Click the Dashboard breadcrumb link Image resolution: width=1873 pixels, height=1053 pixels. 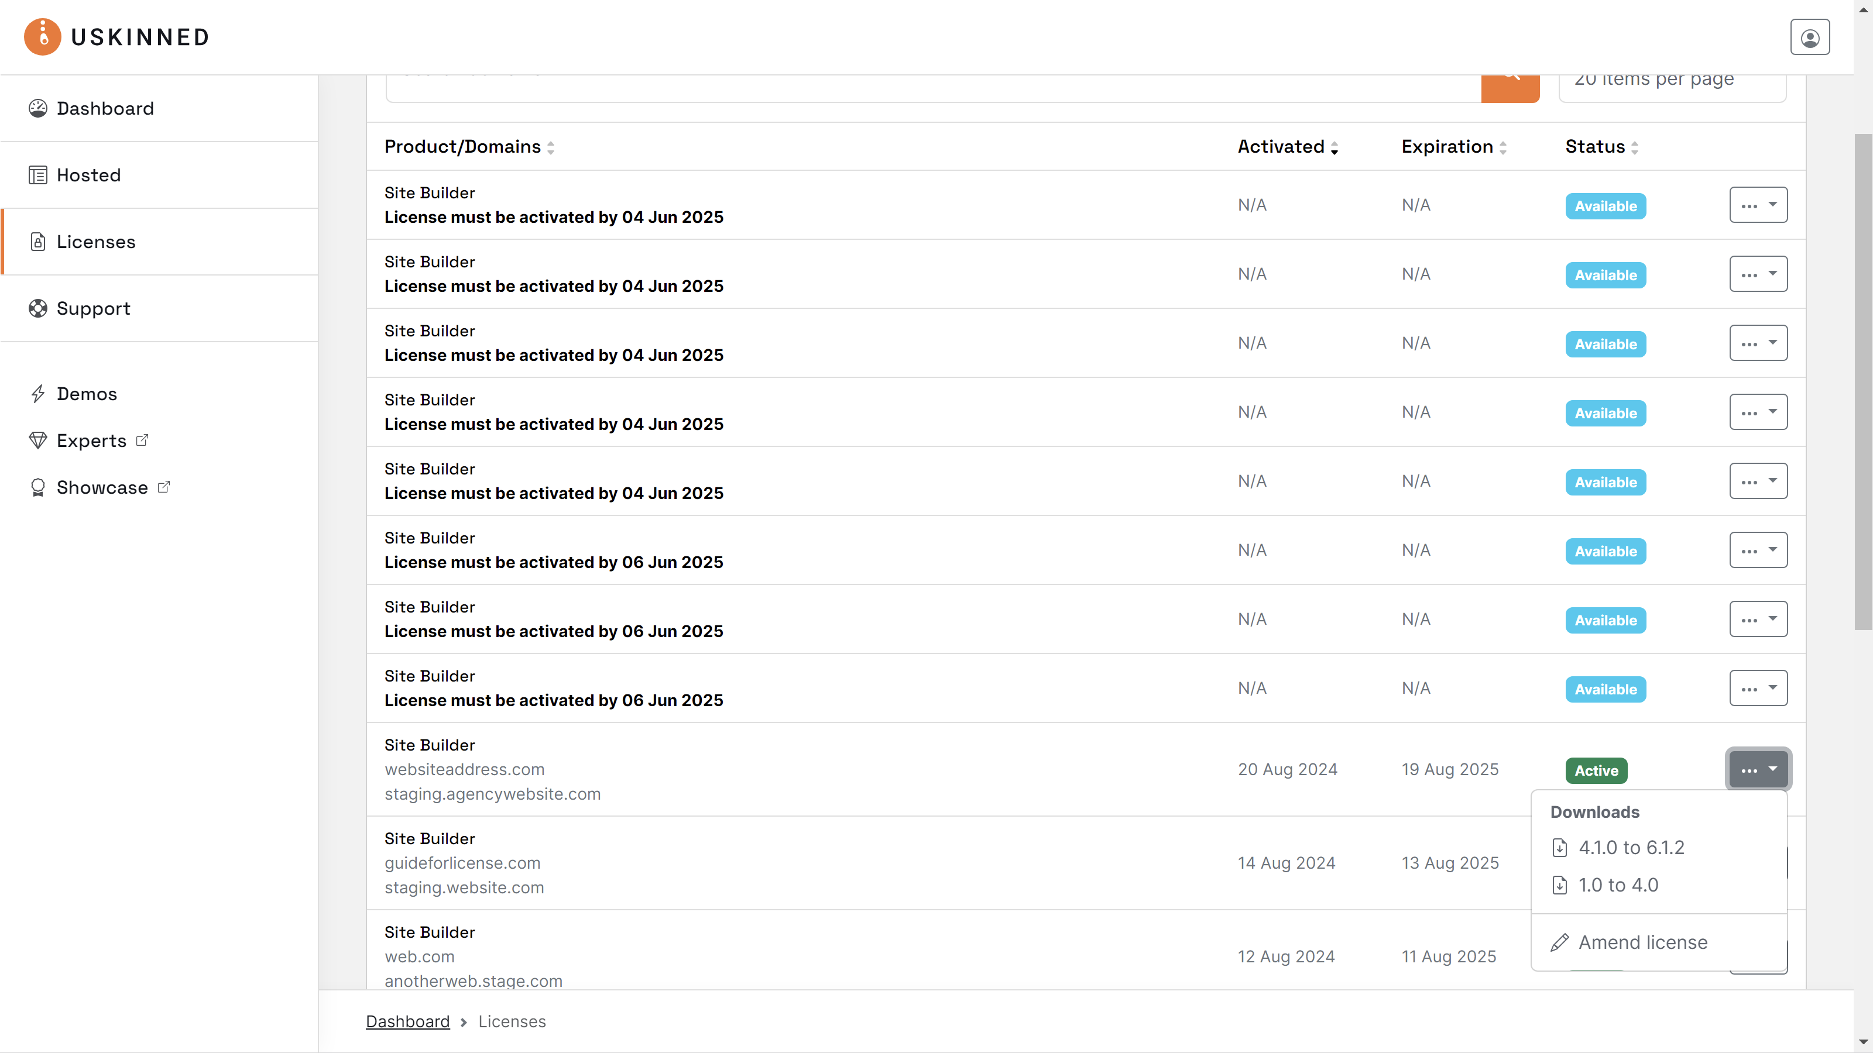pyautogui.click(x=407, y=1021)
